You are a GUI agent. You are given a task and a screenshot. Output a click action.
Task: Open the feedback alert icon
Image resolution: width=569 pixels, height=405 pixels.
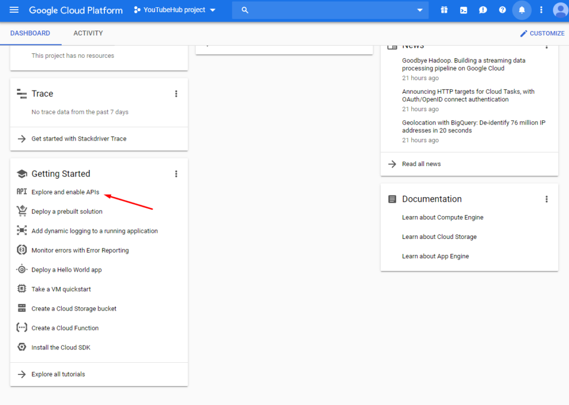point(483,10)
